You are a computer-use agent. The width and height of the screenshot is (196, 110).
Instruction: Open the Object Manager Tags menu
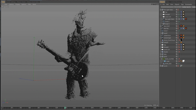click(182, 4)
